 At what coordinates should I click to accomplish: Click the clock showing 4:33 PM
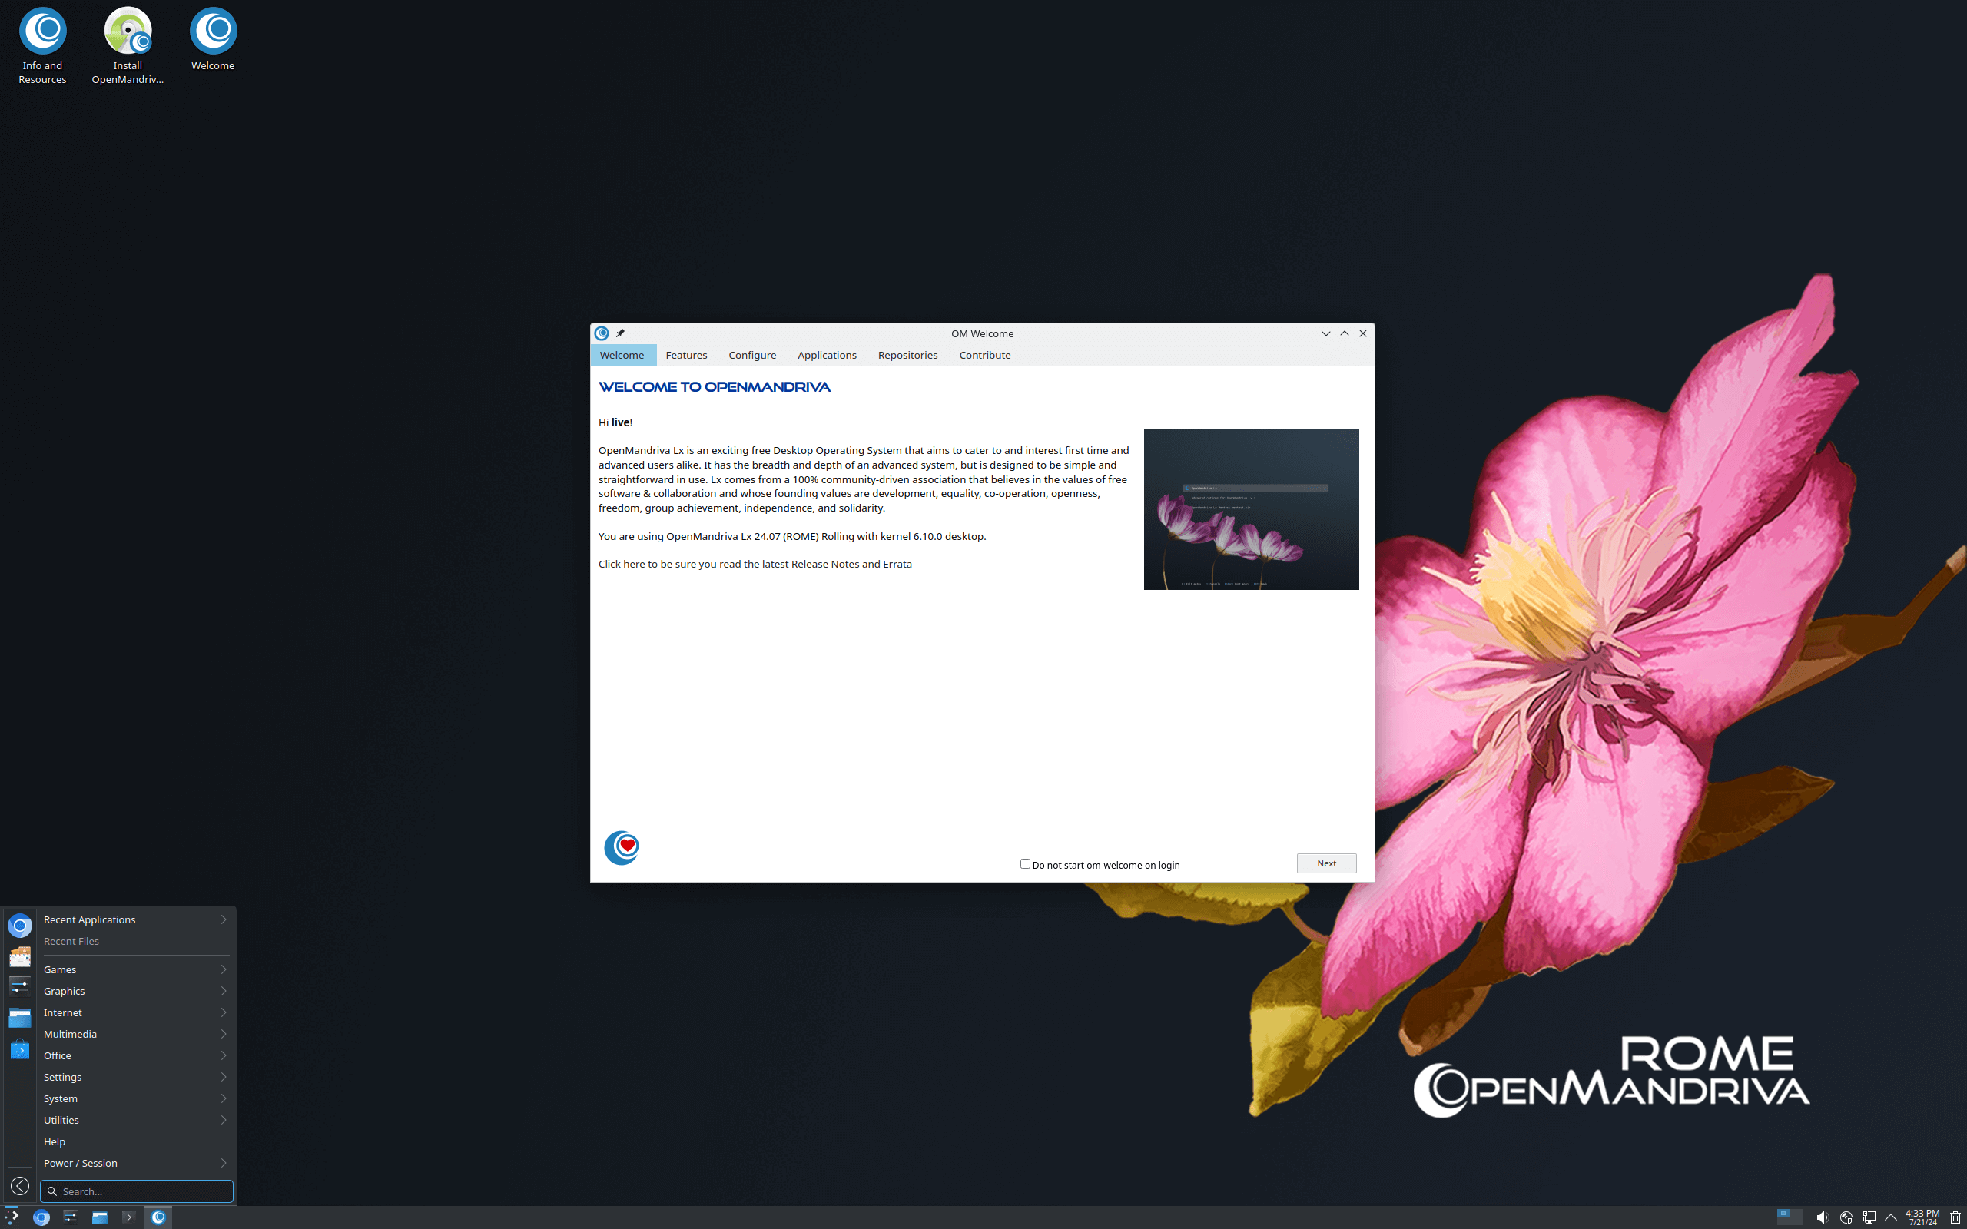[1922, 1217]
